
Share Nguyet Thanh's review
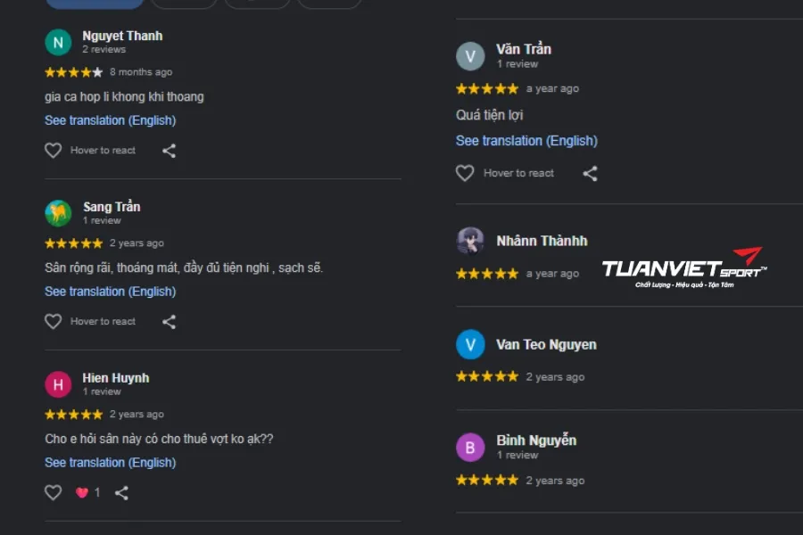click(x=169, y=151)
